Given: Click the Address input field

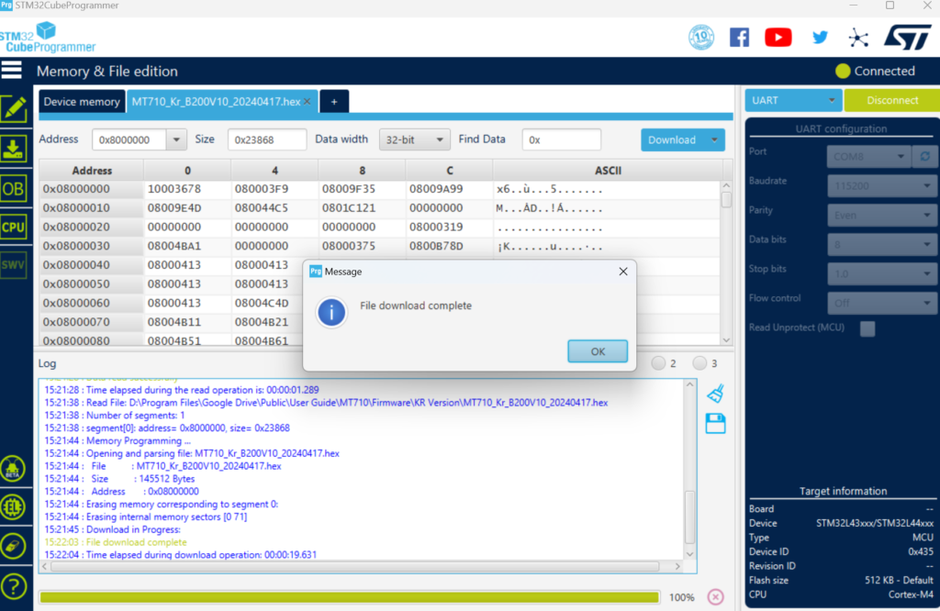Looking at the screenshot, I should [x=129, y=139].
